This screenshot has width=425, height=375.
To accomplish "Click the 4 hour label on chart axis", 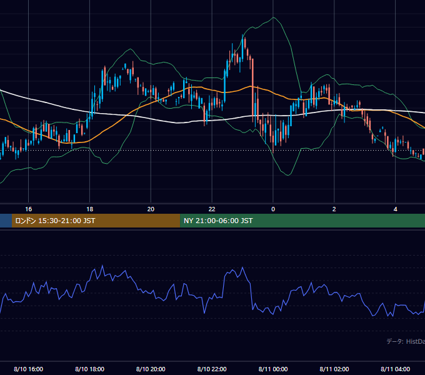I will [x=396, y=209].
